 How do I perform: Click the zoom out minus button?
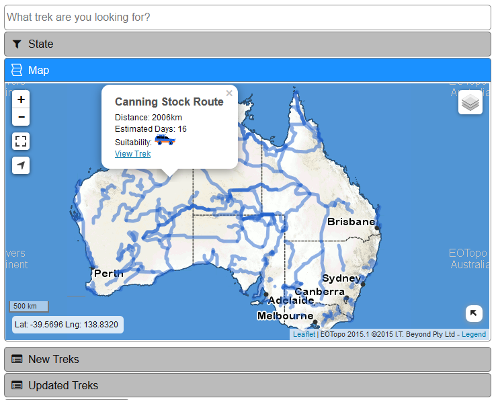coord(22,118)
